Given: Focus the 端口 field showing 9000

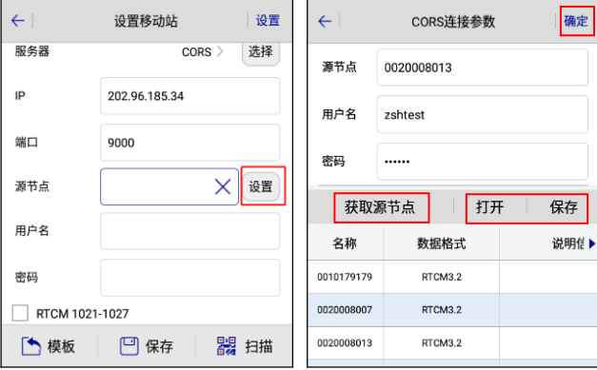Looking at the screenshot, I should (190, 143).
